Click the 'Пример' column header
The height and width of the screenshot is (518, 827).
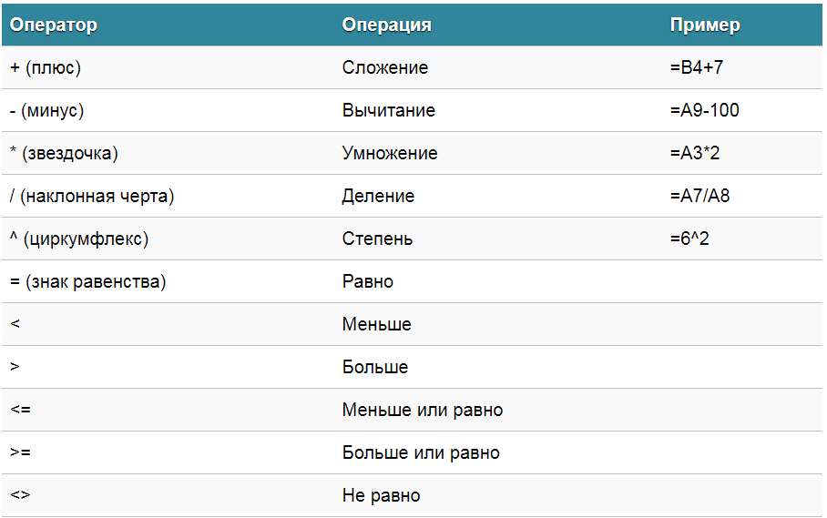coord(705,25)
